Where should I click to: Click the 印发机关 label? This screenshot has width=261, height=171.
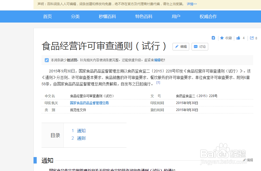(x=51, y=103)
